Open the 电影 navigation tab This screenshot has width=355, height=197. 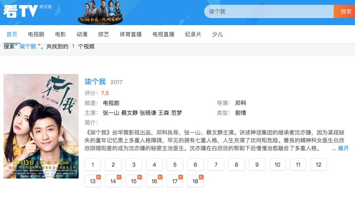[x=60, y=34]
